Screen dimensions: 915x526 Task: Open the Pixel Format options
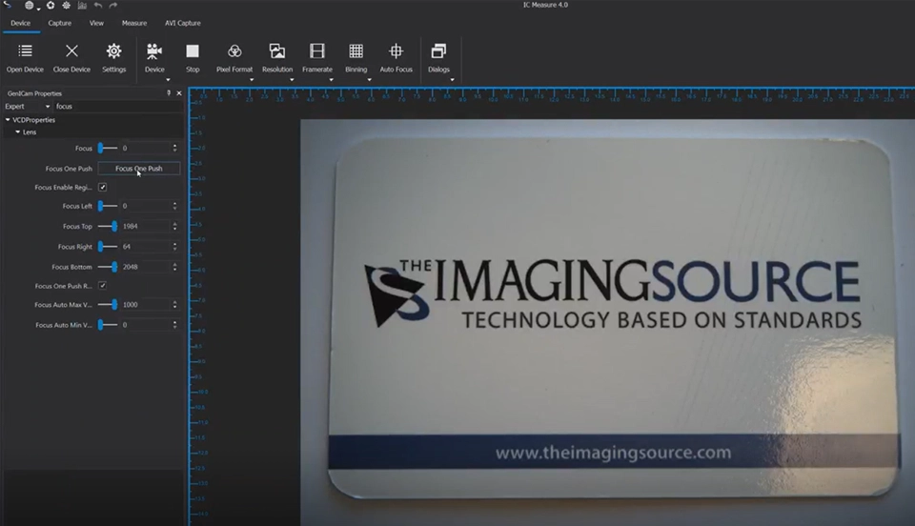coord(234,51)
